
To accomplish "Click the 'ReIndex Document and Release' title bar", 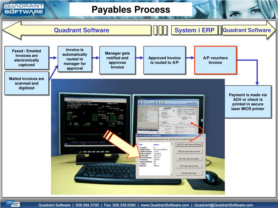I will pyautogui.click(x=170, y=135).
